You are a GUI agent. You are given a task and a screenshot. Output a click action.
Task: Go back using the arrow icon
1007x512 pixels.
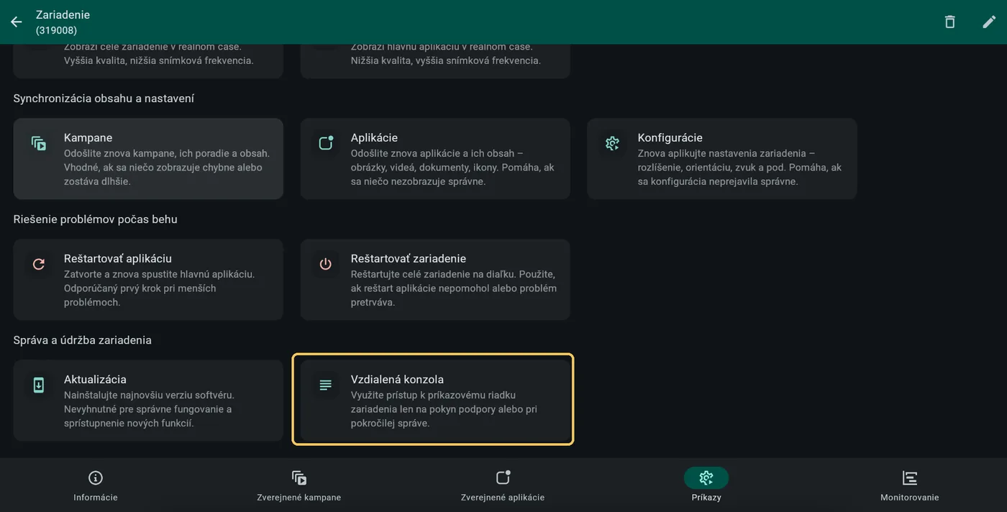(17, 22)
